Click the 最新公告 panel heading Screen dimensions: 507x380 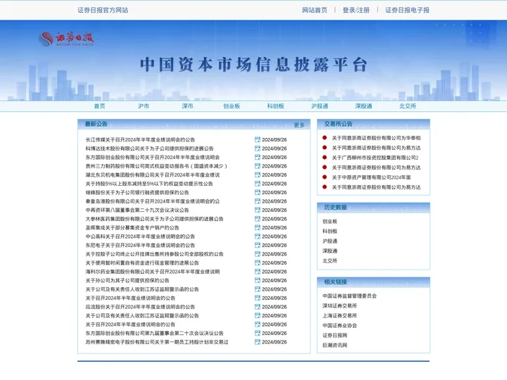point(96,124)
